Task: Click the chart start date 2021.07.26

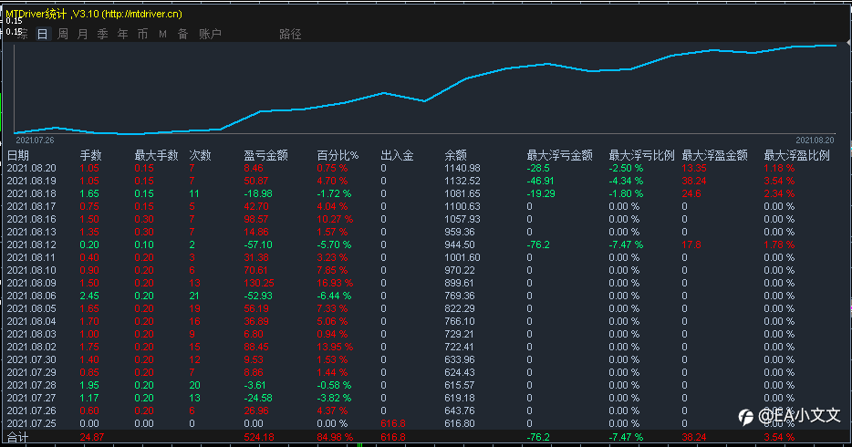Action: coord(35,140)
